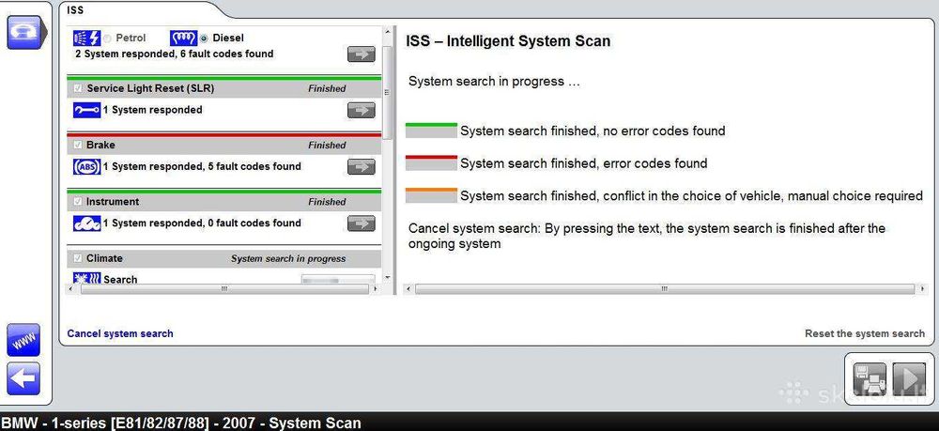The image size is (939, 431).
Task: Click the system list horizontal scrollbar
Action: point(224,288)
